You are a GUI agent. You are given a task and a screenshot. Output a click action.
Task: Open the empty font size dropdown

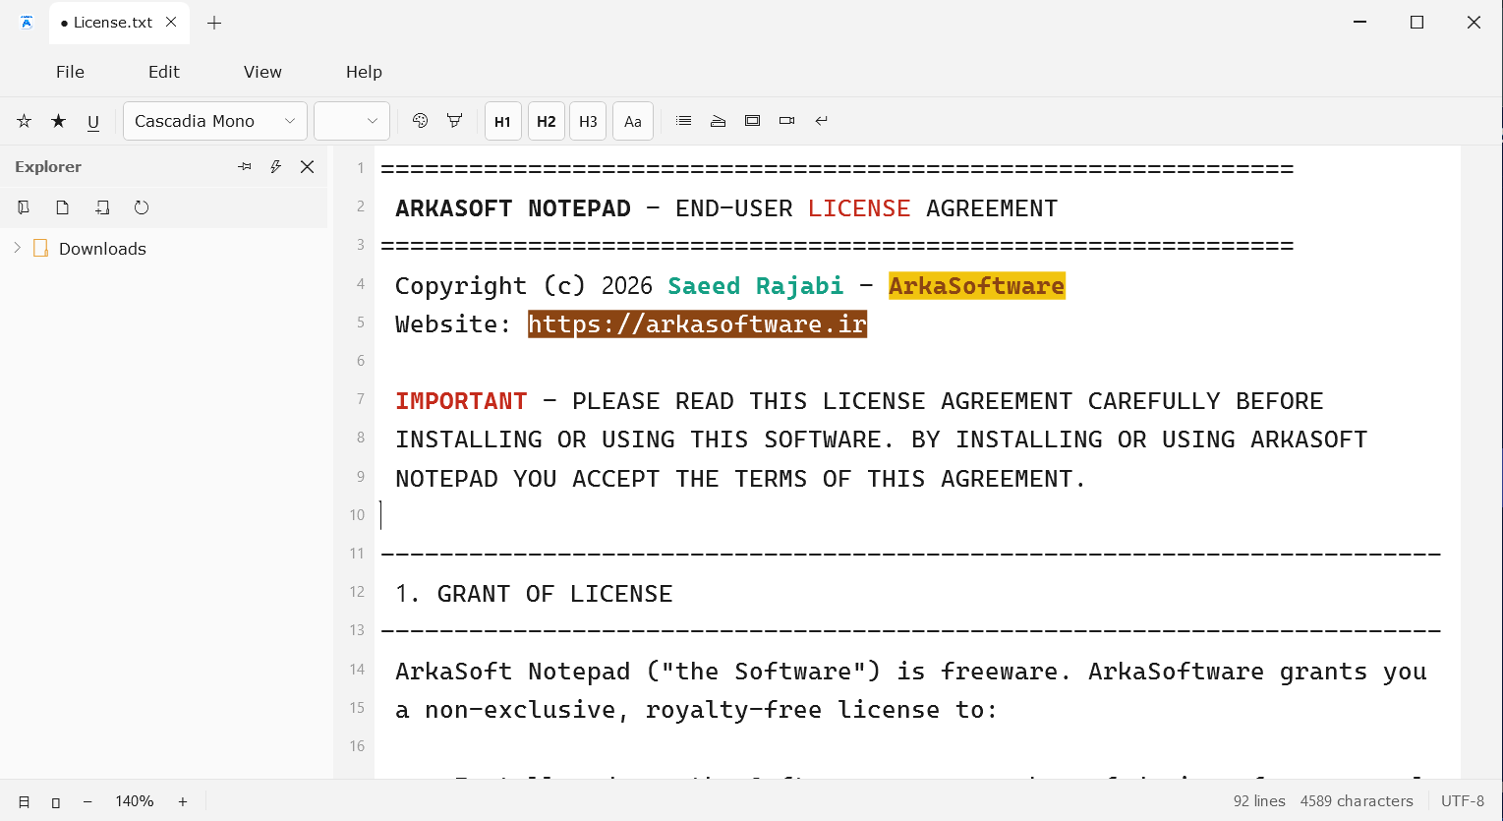click(352, 121)
